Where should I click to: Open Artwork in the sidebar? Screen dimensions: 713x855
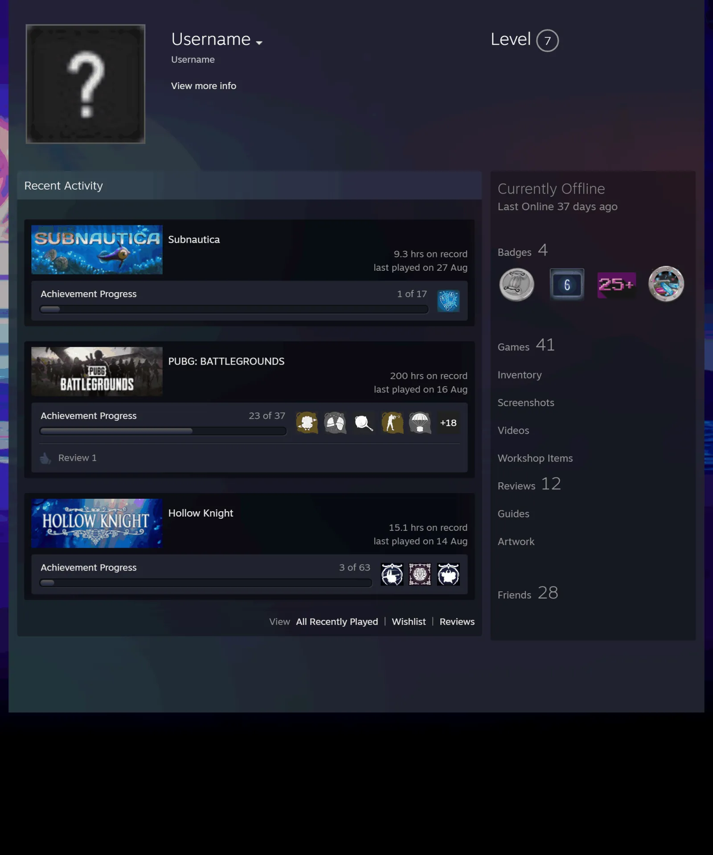[x=516, y=541]
